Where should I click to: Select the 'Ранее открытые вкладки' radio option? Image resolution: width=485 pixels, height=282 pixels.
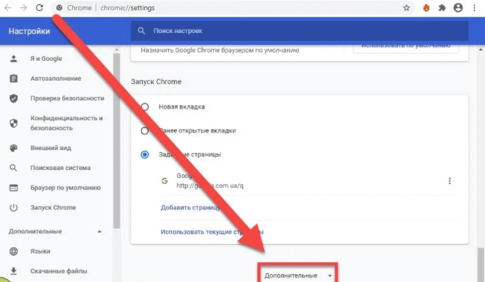click(145, 131)
